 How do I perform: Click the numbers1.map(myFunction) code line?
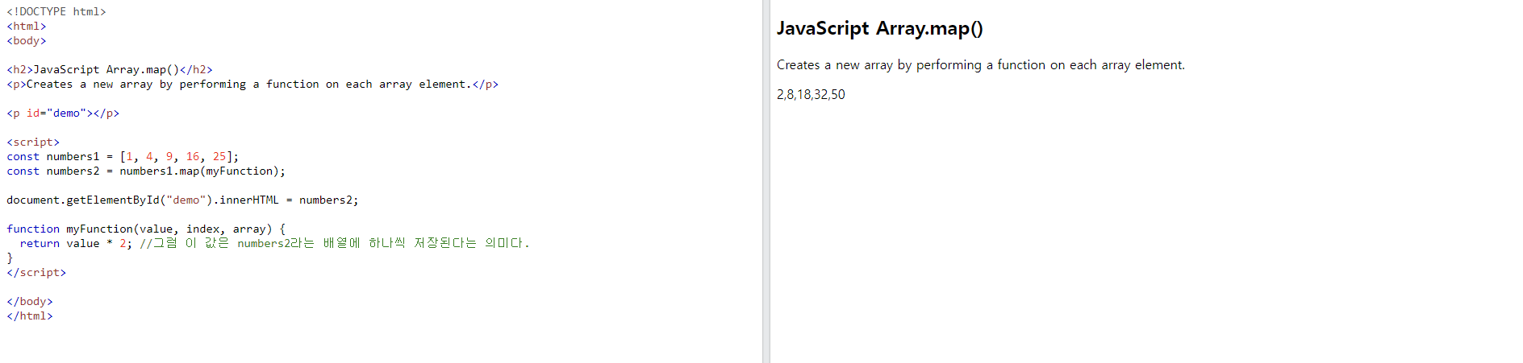(x=146, y=171)
